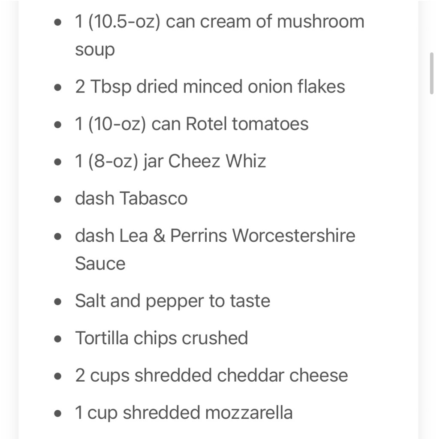The image size is (437, 439).
Task: Click the bullet before dried minced onion
Action: click(x=58, y=87)
